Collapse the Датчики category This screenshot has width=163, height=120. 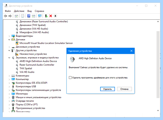[9, 40]
